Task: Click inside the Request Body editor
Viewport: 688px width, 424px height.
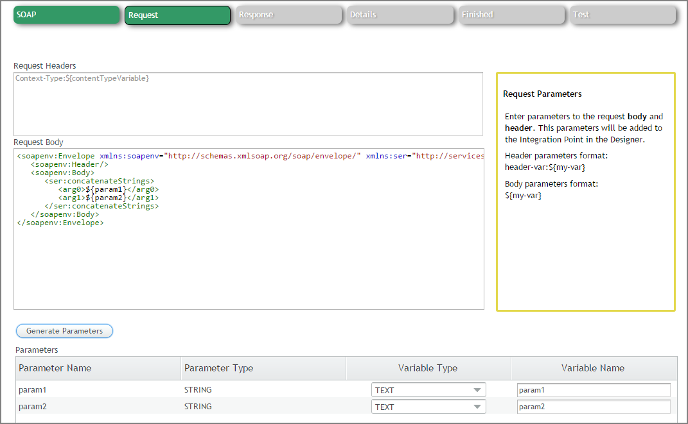Action: pos(249,229)
